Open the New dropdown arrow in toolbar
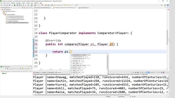This screenshot has height=98, width=175. [3, 5]
